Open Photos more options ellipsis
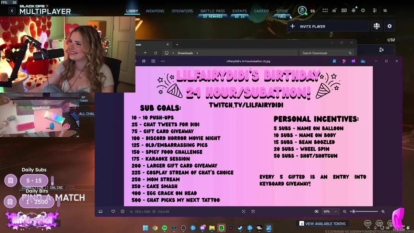The image size is (414, 233). point(163,61)
